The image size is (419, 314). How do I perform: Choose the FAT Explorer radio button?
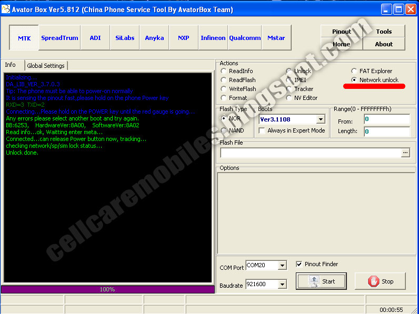coord(354,71)
